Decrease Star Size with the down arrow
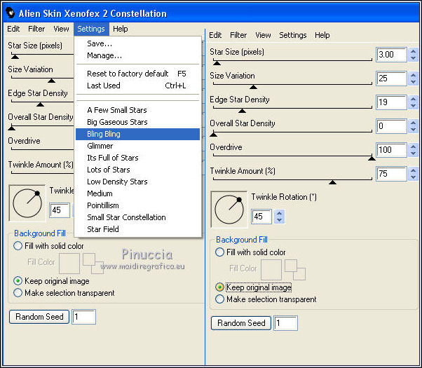This screenshot has width=422, height=368. [413, 58]
